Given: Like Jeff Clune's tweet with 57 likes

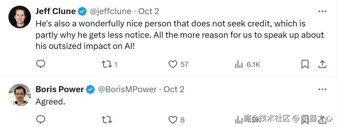Looking at the screenshot, I should point(173,64).
